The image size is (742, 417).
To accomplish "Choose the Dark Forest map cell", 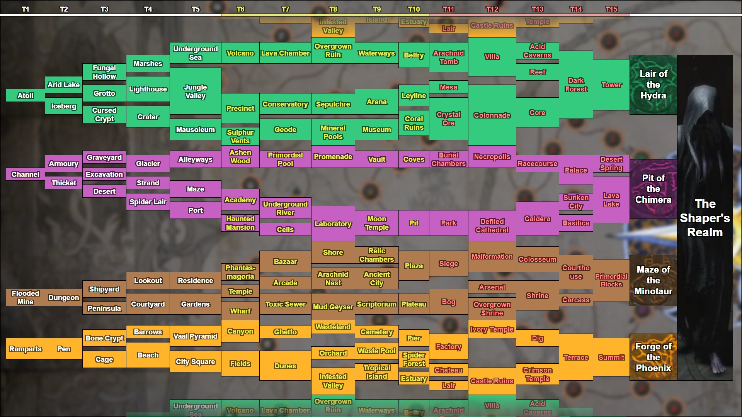I will (x=576, y=85).
